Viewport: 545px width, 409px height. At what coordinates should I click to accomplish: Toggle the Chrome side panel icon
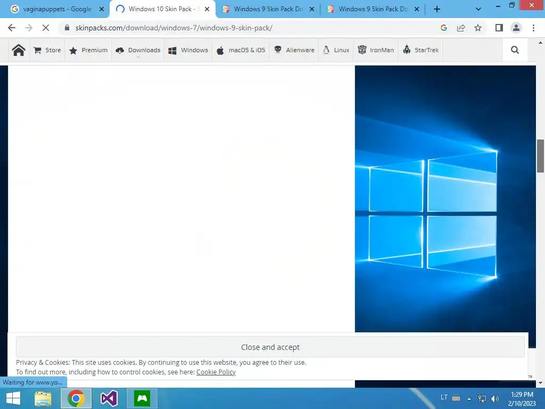point(499,28)
